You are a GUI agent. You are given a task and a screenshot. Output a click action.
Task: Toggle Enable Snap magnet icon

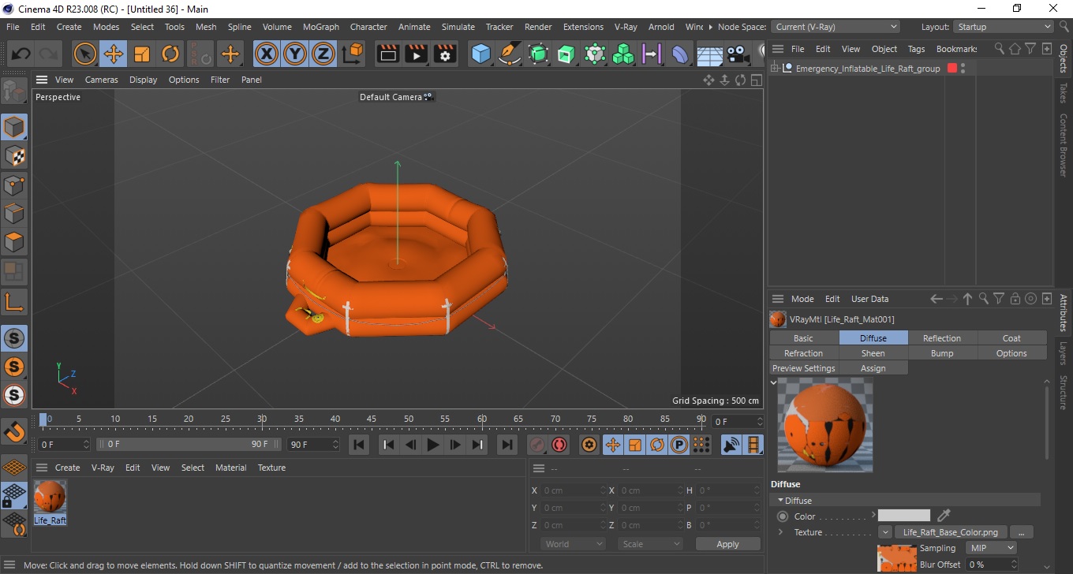tap(14, 432)
